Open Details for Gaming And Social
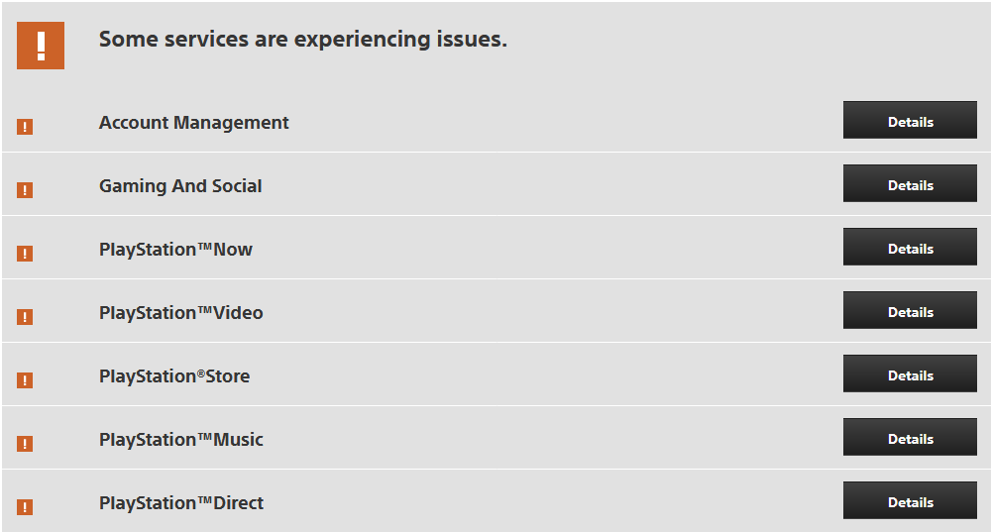991x532 pixels. click(x=910, y=184)
